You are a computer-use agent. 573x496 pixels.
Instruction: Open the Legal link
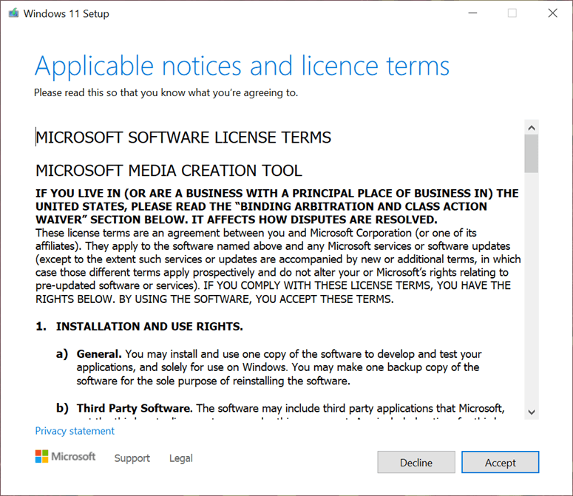click(x=181, y=458)
